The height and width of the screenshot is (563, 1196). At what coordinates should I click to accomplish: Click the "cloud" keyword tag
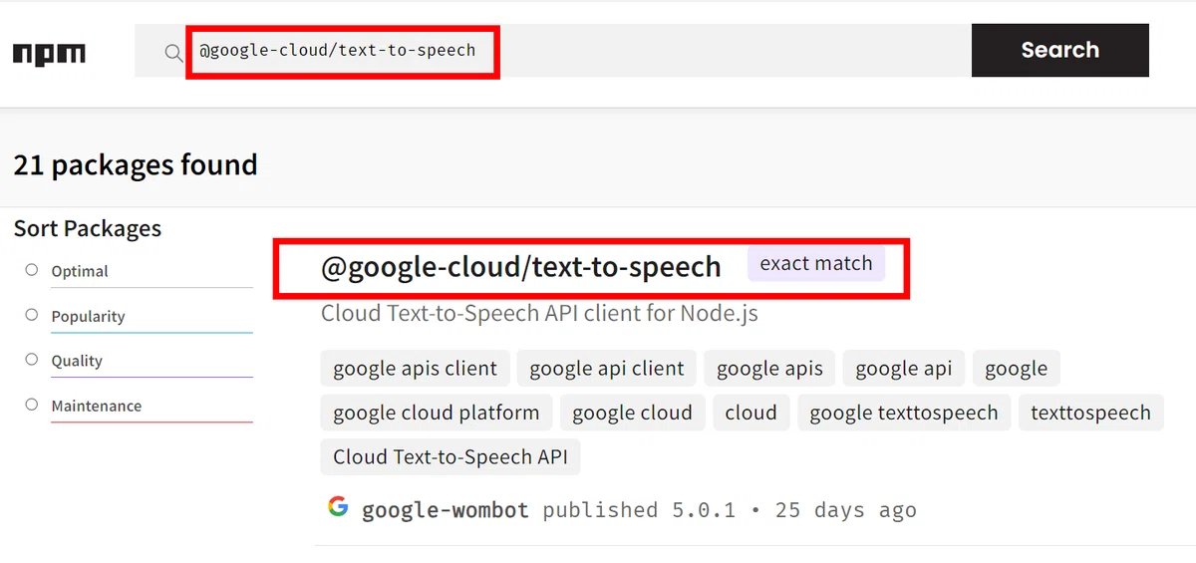750,413
